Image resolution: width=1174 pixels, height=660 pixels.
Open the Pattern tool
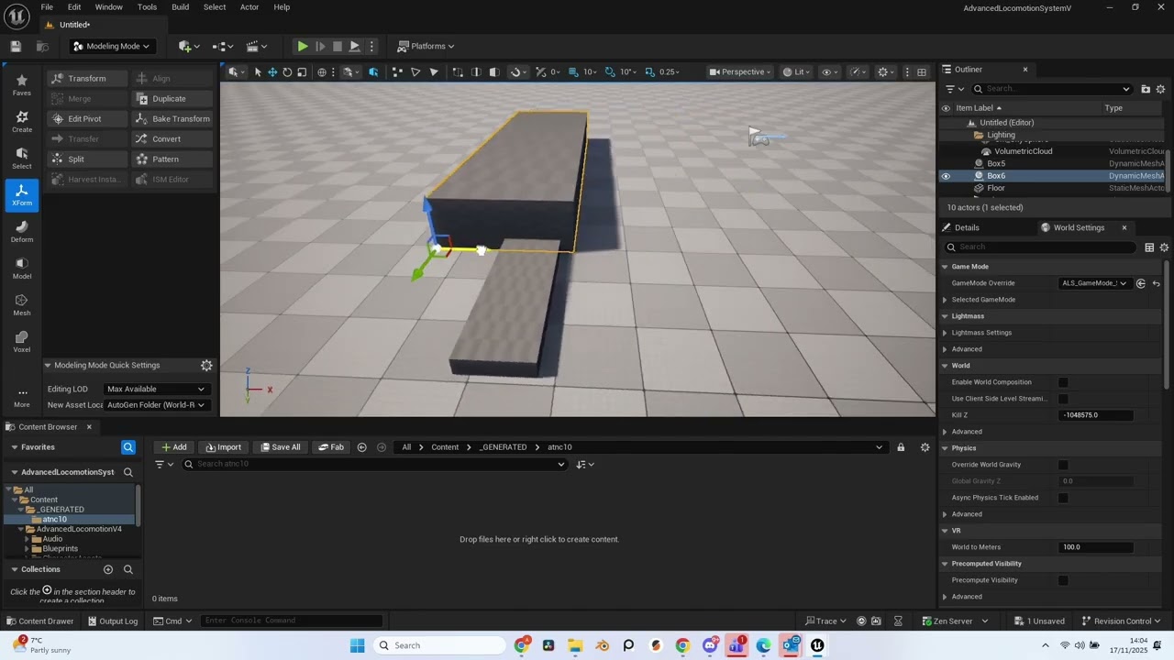[172, 159]
